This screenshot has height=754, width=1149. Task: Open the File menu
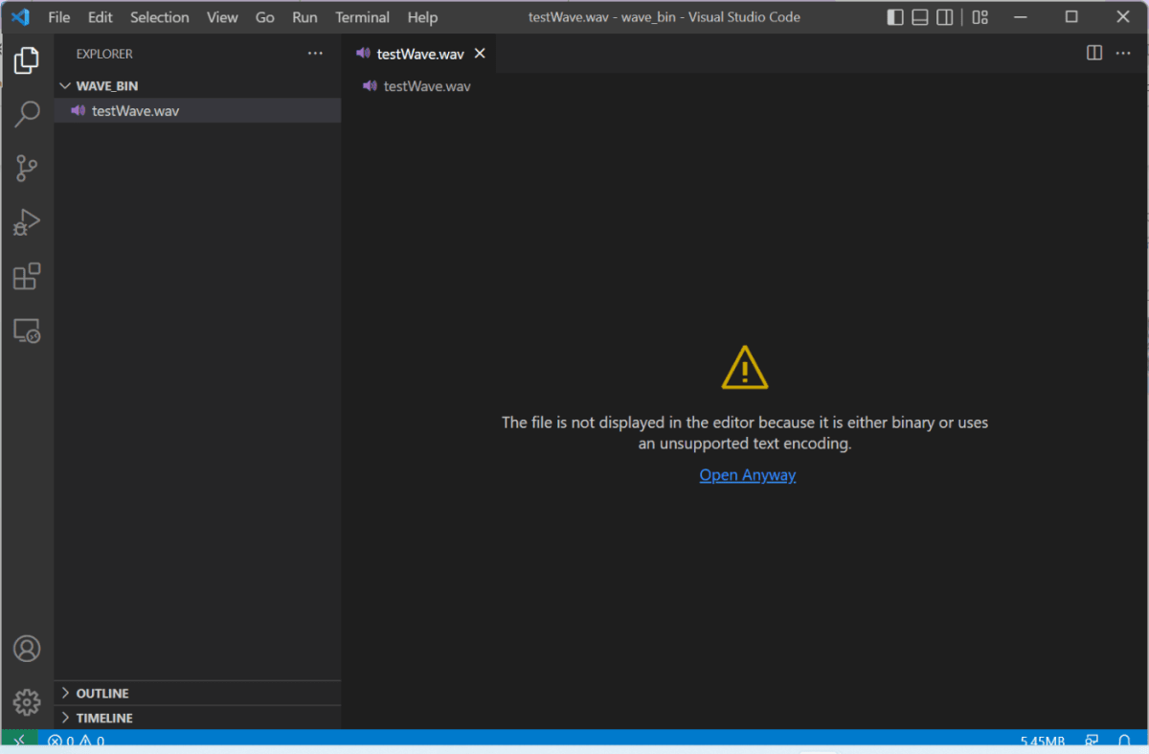58,17
